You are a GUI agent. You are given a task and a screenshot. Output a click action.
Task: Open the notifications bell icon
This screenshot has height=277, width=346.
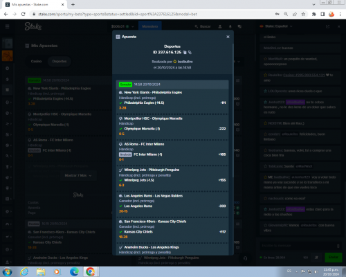coord(230,26)
